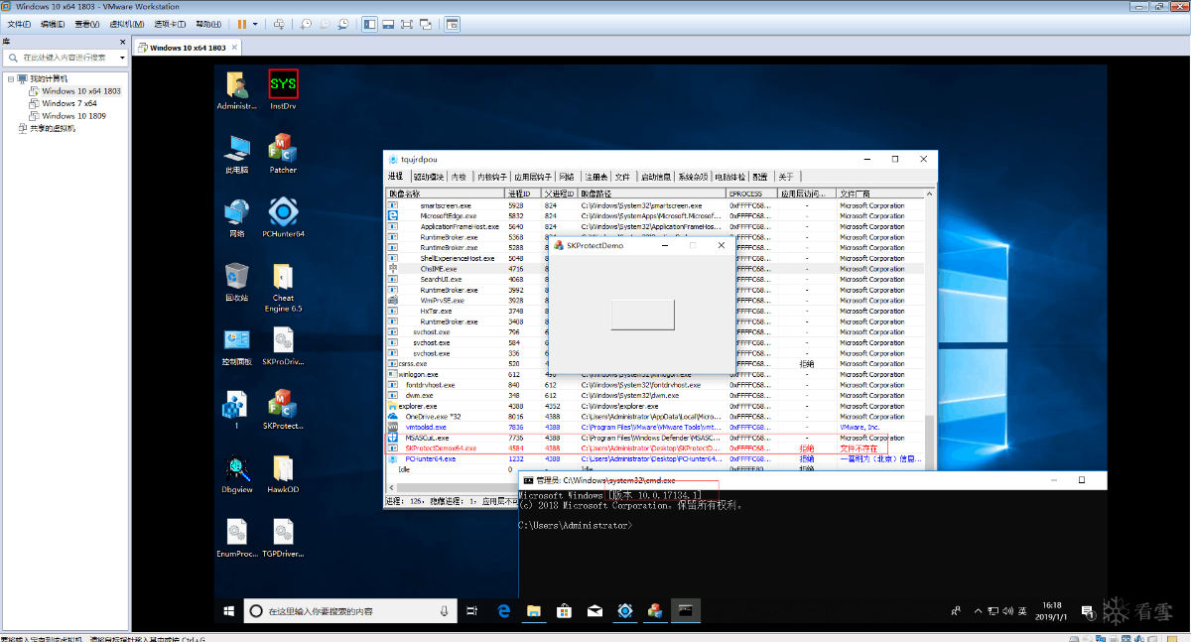Select the smartscreen.exe process row
Viewport: 1191px width, 642px height.
[x=656, y=205]
